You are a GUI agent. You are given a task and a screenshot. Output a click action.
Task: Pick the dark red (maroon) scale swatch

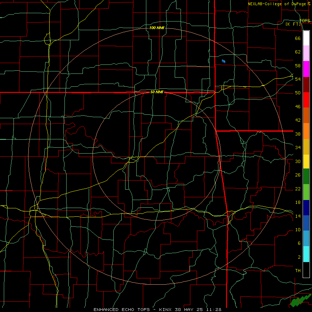(x=306, y=85)
